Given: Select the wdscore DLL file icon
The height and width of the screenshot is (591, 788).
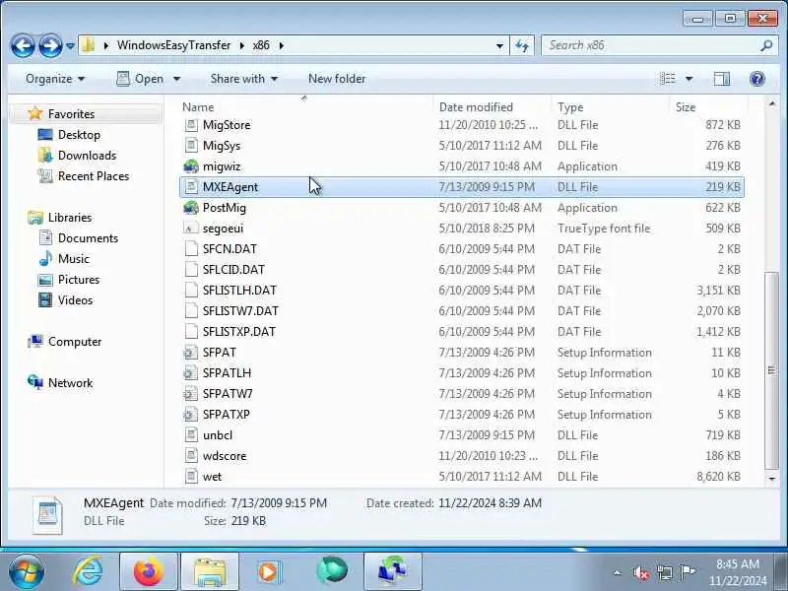Looking at the screenshot, I should [191, 456].
